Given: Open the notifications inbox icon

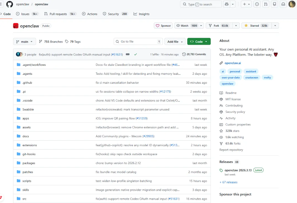Looking at the screenshot, I should click(x=283, y=4).
